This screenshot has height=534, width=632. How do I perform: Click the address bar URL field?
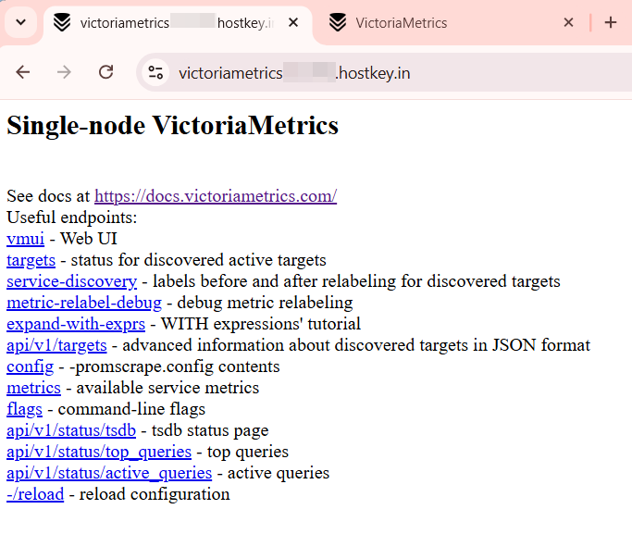[370, 73]
